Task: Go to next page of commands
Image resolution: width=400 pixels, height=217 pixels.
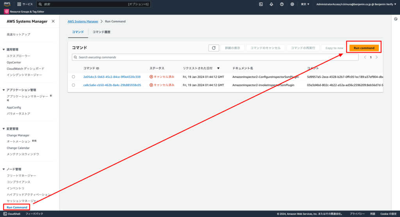Action: point(377,57)
